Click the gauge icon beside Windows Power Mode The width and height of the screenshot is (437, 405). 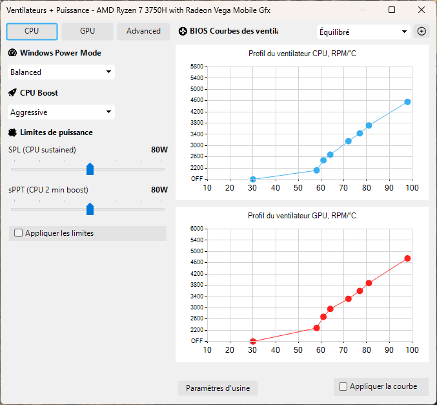[x=12, y=53]
